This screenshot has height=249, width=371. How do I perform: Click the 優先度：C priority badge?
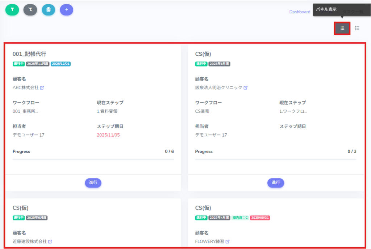point(240,218)
